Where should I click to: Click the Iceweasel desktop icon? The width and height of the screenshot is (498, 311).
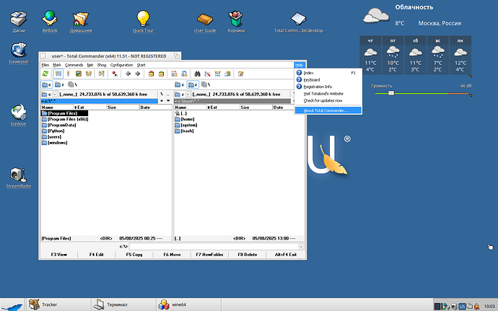(19, 53)
